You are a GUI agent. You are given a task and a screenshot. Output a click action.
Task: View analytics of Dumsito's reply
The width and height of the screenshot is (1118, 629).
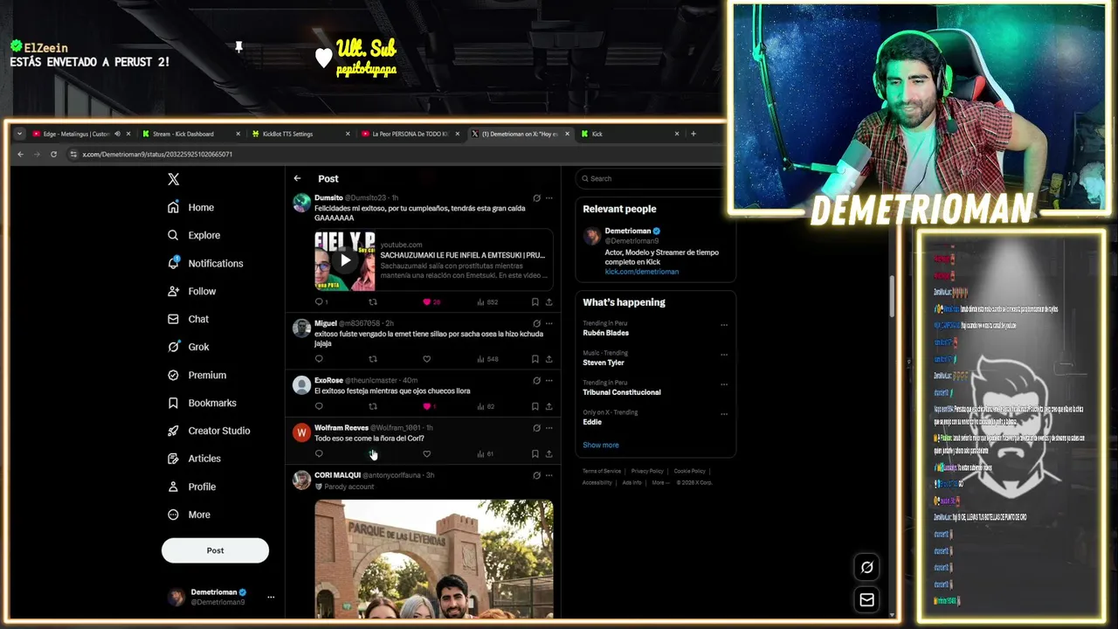[487, 302]
